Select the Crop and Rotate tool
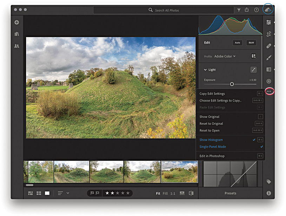This screenshot has width=286, height=216. 268,34
